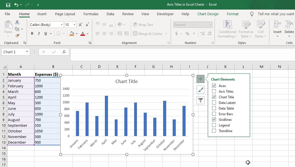Click the Wrap Text button
The image size is (295, 167).
[143, 25]
